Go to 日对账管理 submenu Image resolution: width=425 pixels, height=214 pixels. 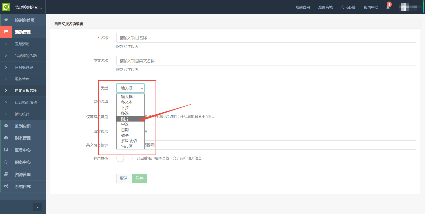[x=24, y=67]
